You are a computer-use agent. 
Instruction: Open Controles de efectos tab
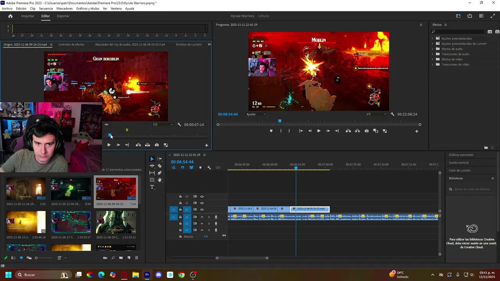pos(71,44)
